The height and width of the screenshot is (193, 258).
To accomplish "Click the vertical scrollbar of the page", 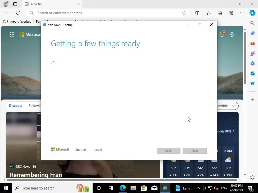I will point(245,58).
